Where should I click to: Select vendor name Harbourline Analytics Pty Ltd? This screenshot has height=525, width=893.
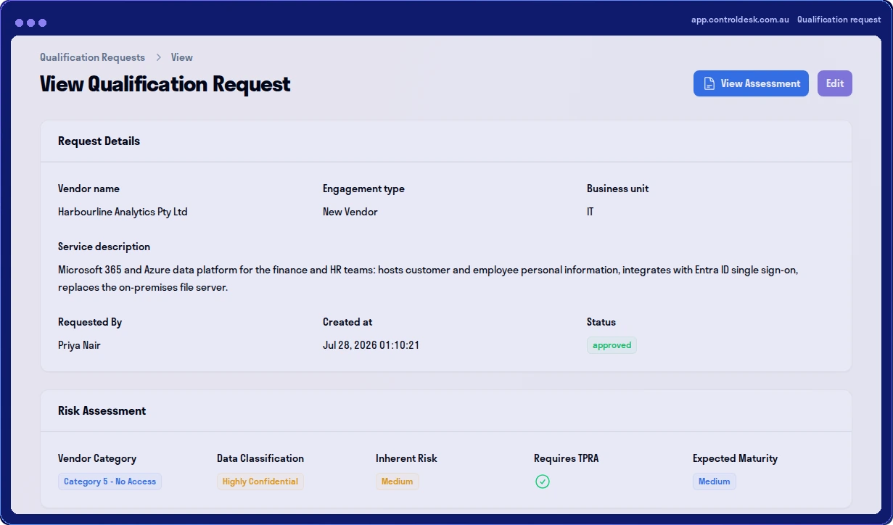click(x=123, y=212)
